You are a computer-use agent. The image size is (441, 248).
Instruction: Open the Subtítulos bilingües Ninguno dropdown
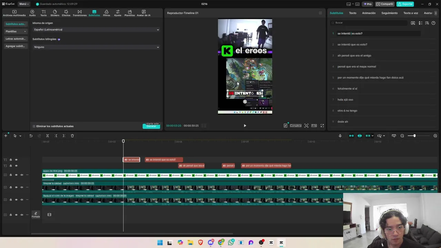(96, 47)
